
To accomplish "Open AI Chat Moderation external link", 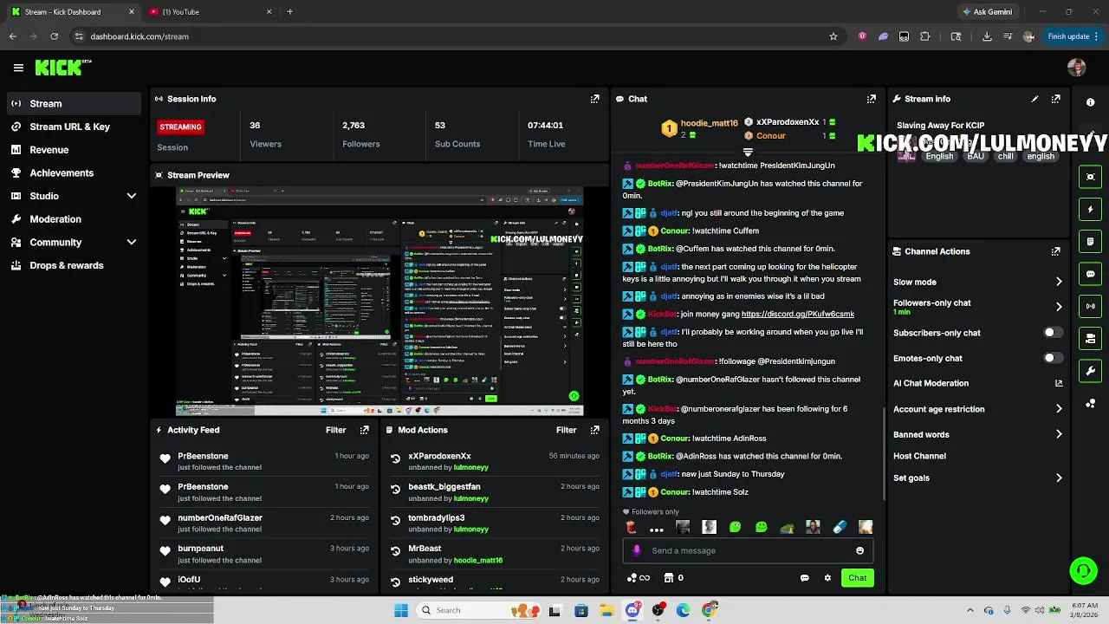I will [1059, 383].
